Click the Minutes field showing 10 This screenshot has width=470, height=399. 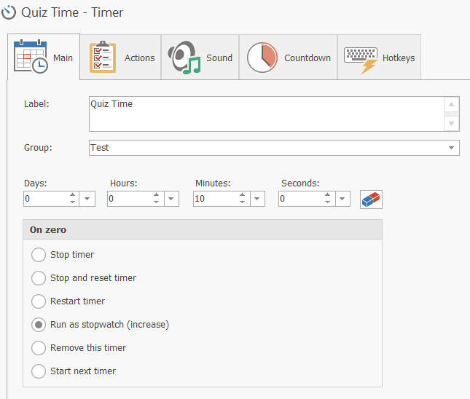216,199
